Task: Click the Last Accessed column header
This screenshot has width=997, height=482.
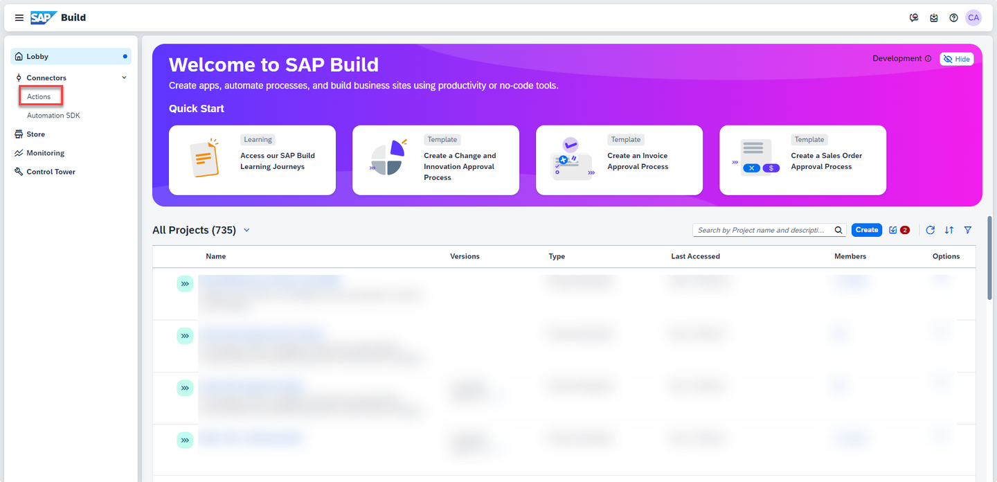Action: (695, 256)
